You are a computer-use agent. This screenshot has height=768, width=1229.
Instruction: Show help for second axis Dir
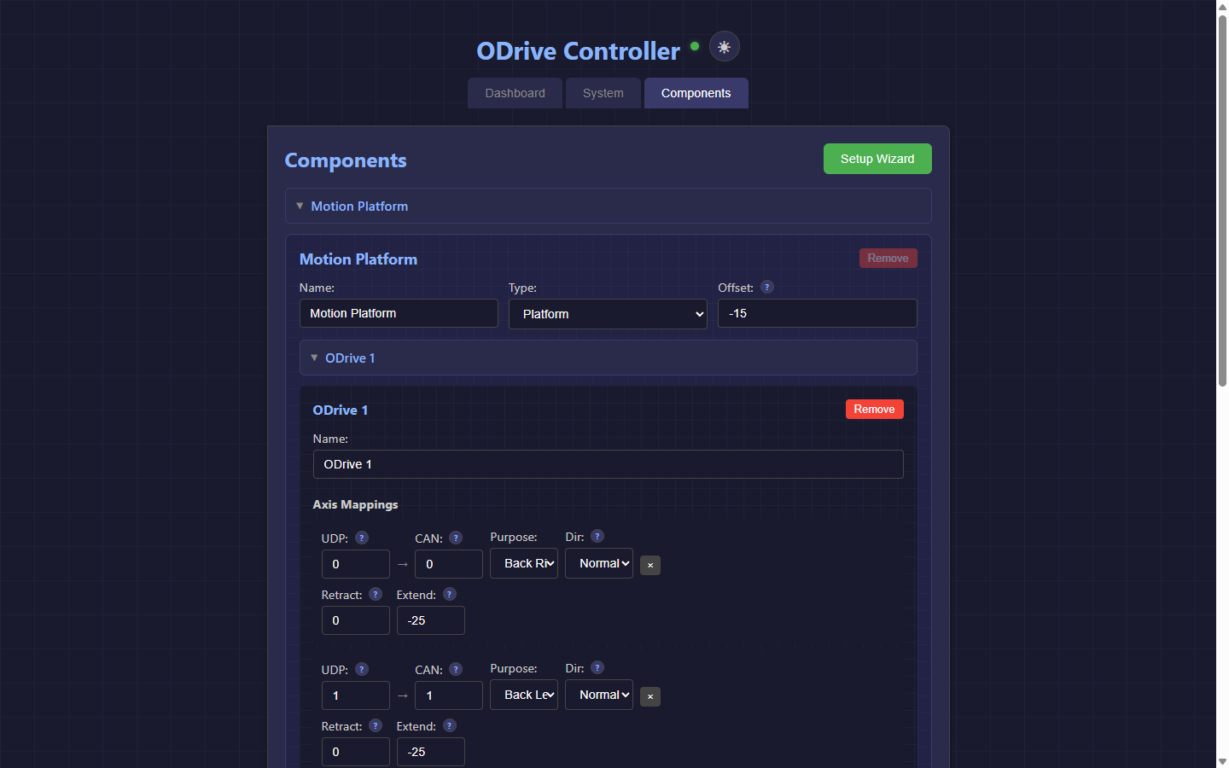(597, 667)
